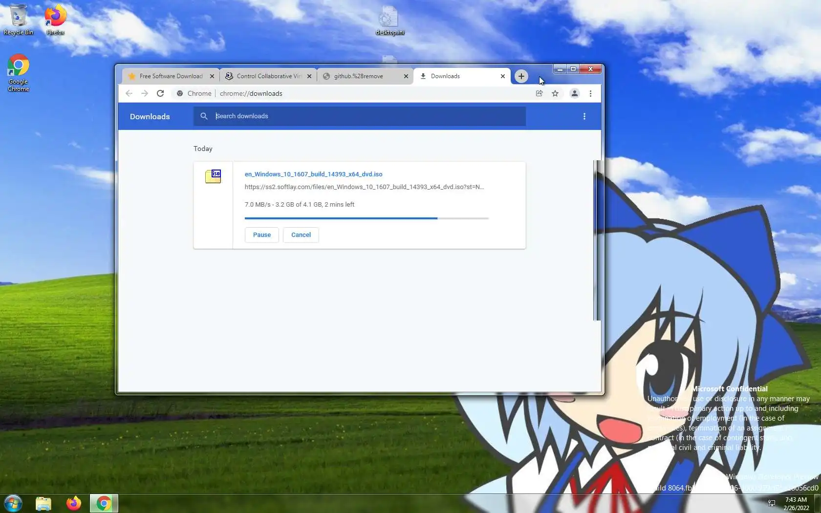Minimize the Chrome window
The width and height of the screenshot is (821, 513).
click(560, 69)
